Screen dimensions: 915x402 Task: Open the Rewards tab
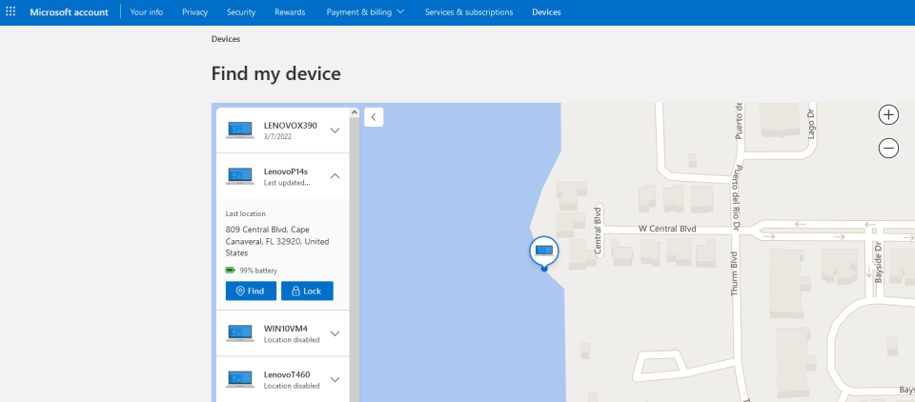point(290,11)
